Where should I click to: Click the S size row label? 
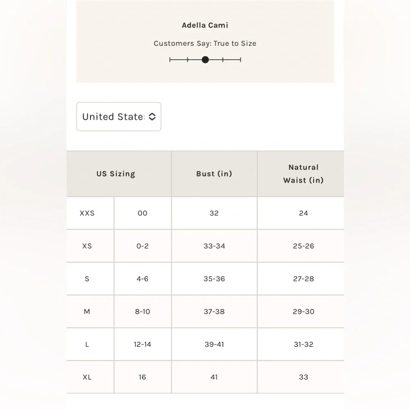87,279
